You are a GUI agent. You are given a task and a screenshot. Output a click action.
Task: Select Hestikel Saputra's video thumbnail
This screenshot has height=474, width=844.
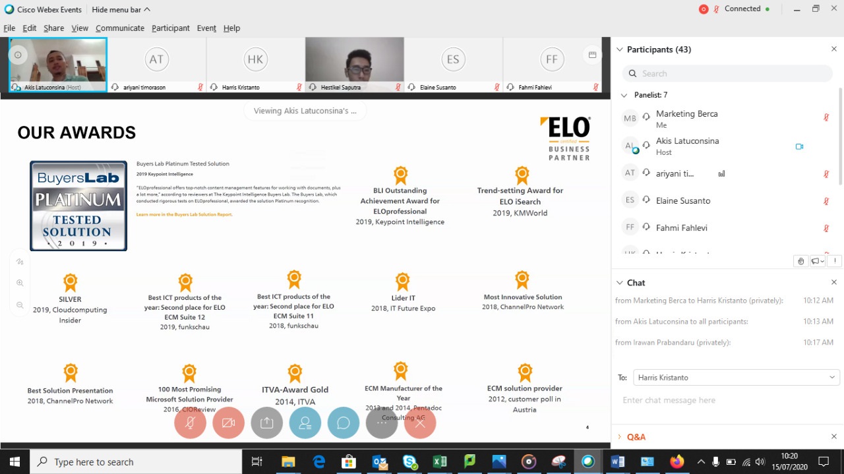355,65
